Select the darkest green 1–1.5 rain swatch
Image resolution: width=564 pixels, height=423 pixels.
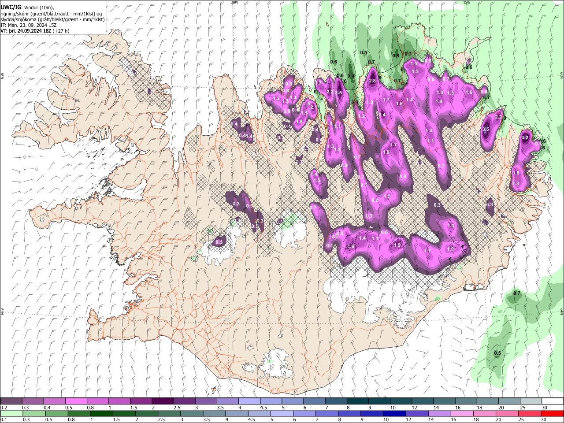(101, 413)
